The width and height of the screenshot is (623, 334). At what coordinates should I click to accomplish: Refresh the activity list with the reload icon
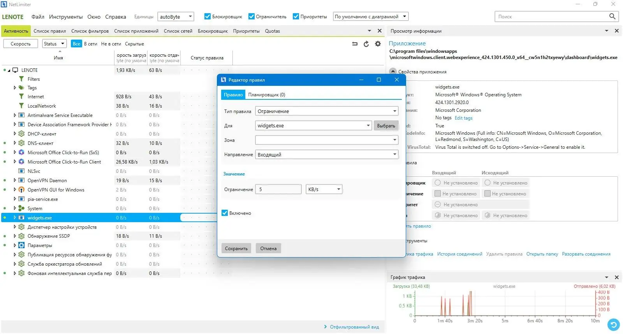(366, 44)
